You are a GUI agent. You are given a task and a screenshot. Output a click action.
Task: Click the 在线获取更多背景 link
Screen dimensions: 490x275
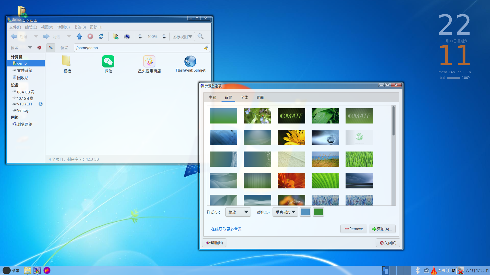tap(226, 229)
